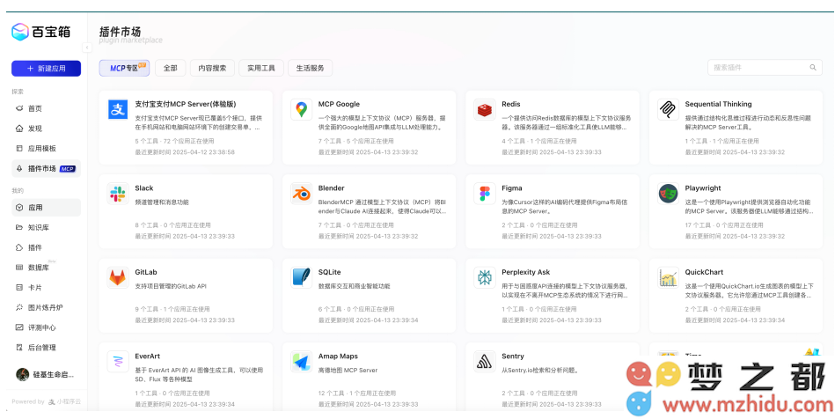835x419 pixels.
Task: Click Slack description 频道管理和消息功能
Action: click(x=162, y=202)
